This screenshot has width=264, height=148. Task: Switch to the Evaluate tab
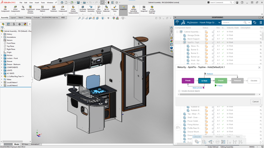point(37,18)
